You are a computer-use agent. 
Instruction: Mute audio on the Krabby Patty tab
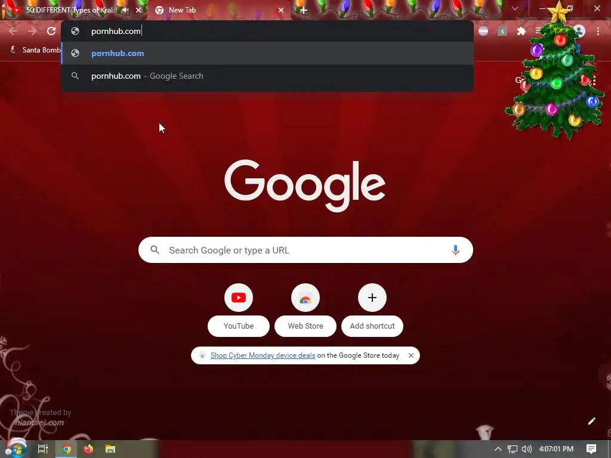tap(125, 10)
